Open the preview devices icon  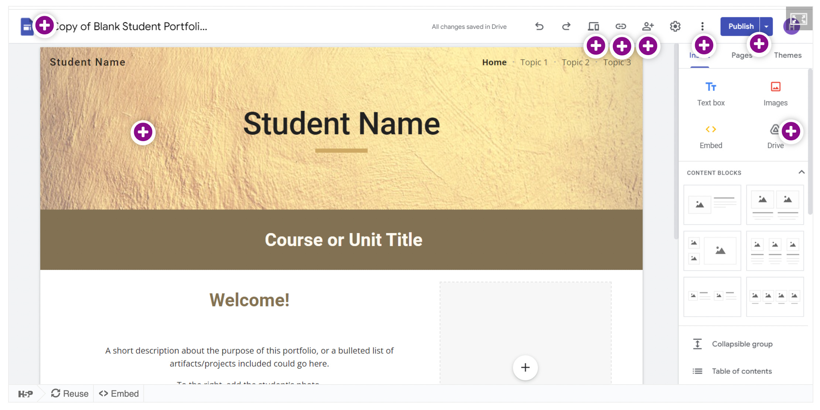(x=593, y=26)
